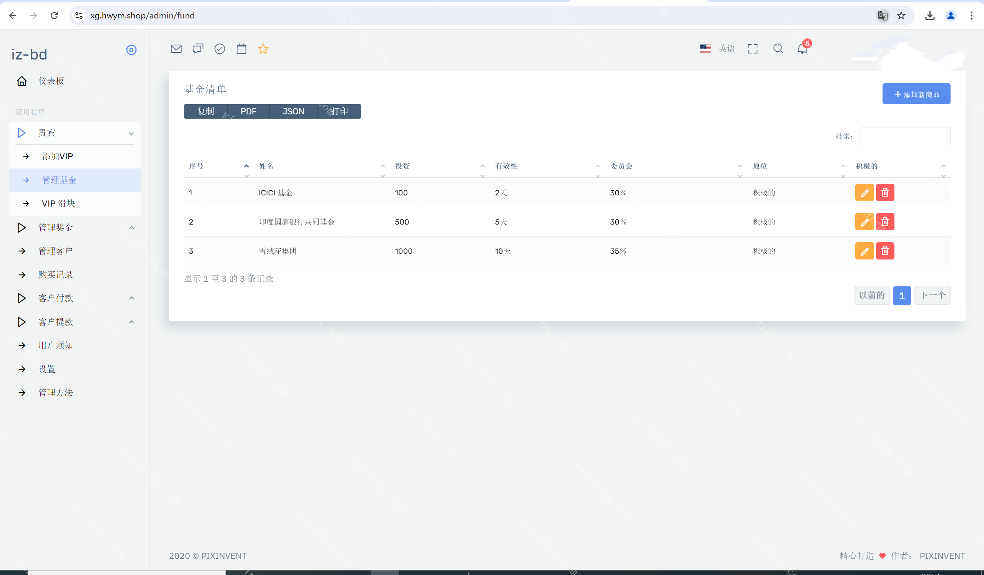Open the chat messages icon
This screenshot has height=575, width=984.
198,49
